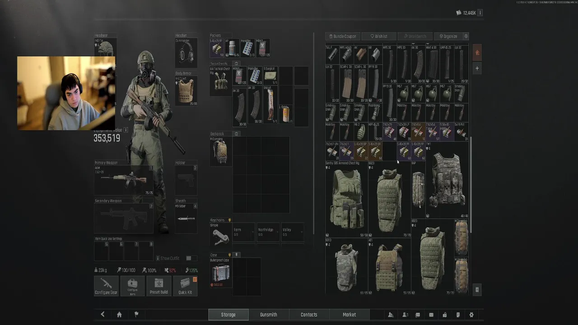Select the AKM primary weapon slot
578x325 pixels.
click(x=124, y=180)
